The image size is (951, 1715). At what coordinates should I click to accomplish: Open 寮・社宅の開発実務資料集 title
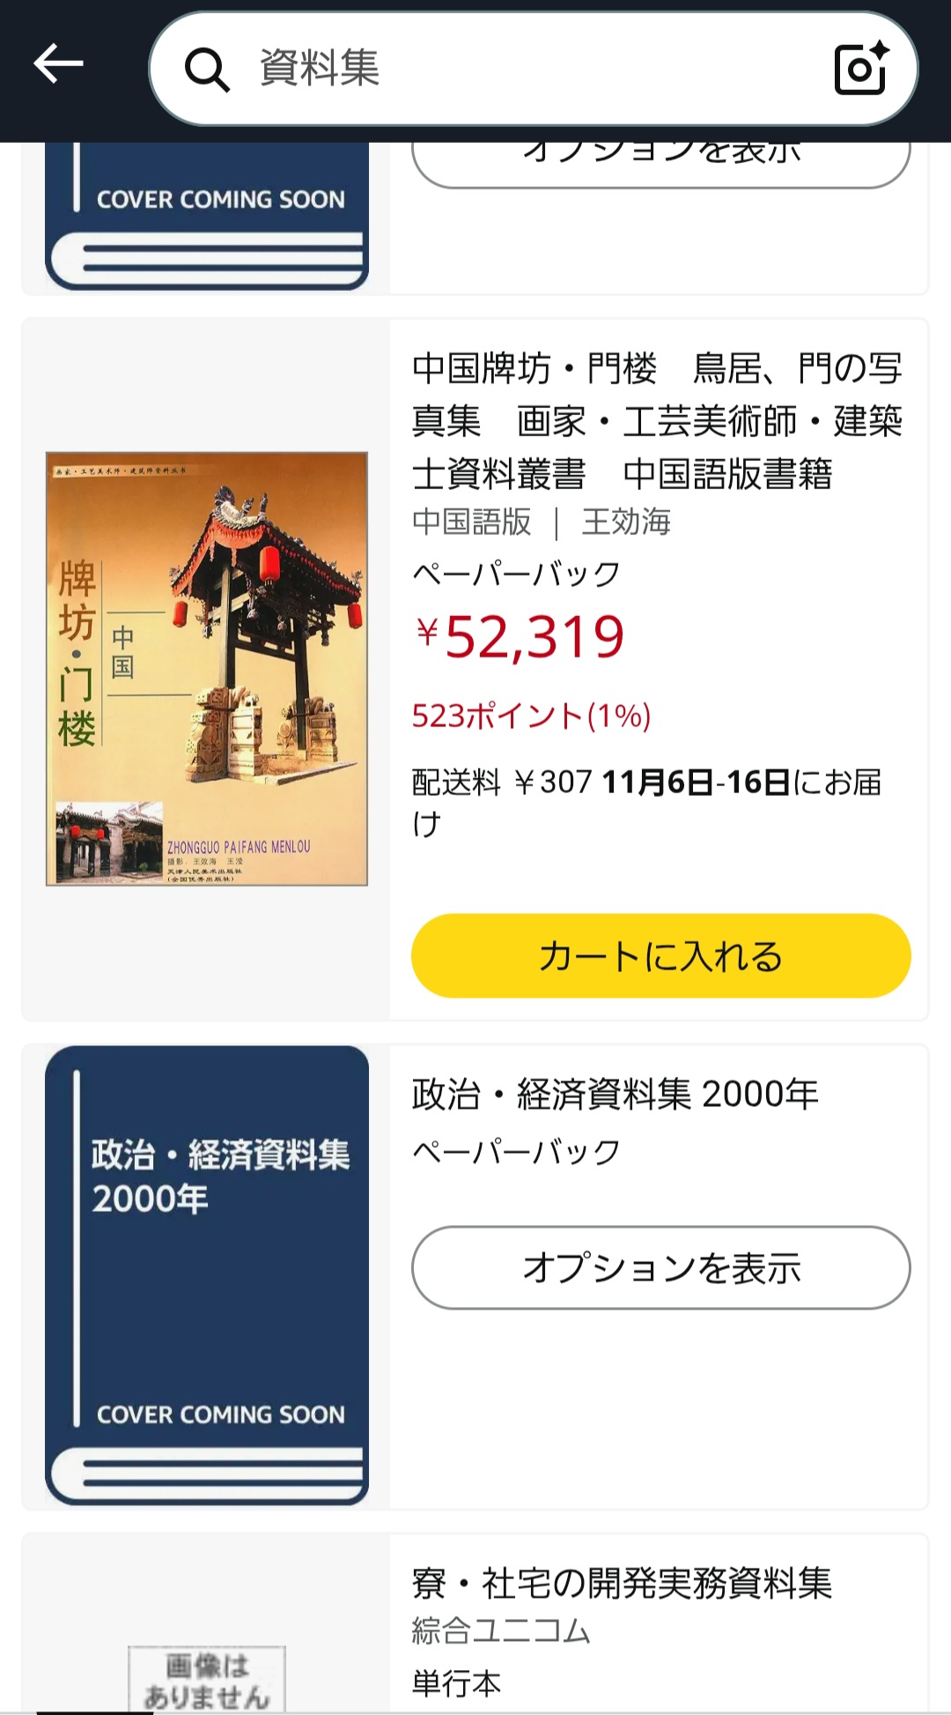[x=622, y=1584]
